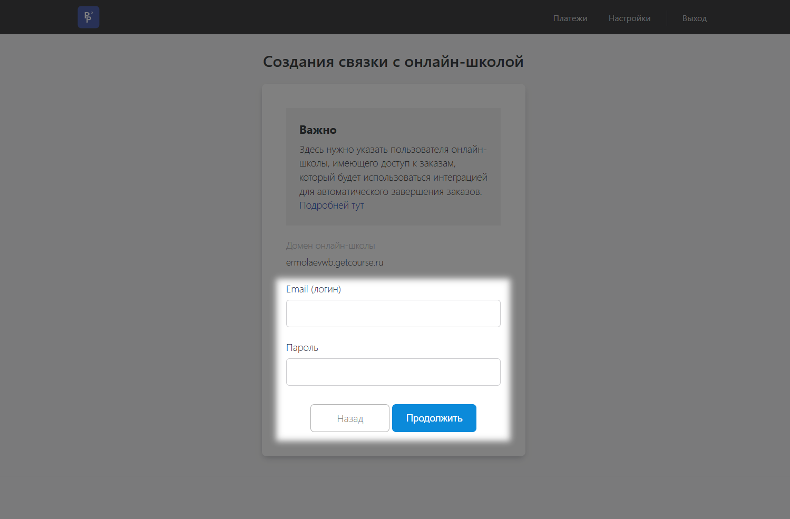Click the PP logo icon in header
The image size is (790, 519).
(x=88, y=17)
